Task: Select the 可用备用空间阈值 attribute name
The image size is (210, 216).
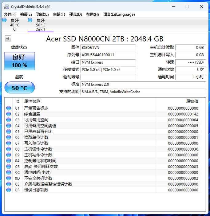Action: coord(40,126)
